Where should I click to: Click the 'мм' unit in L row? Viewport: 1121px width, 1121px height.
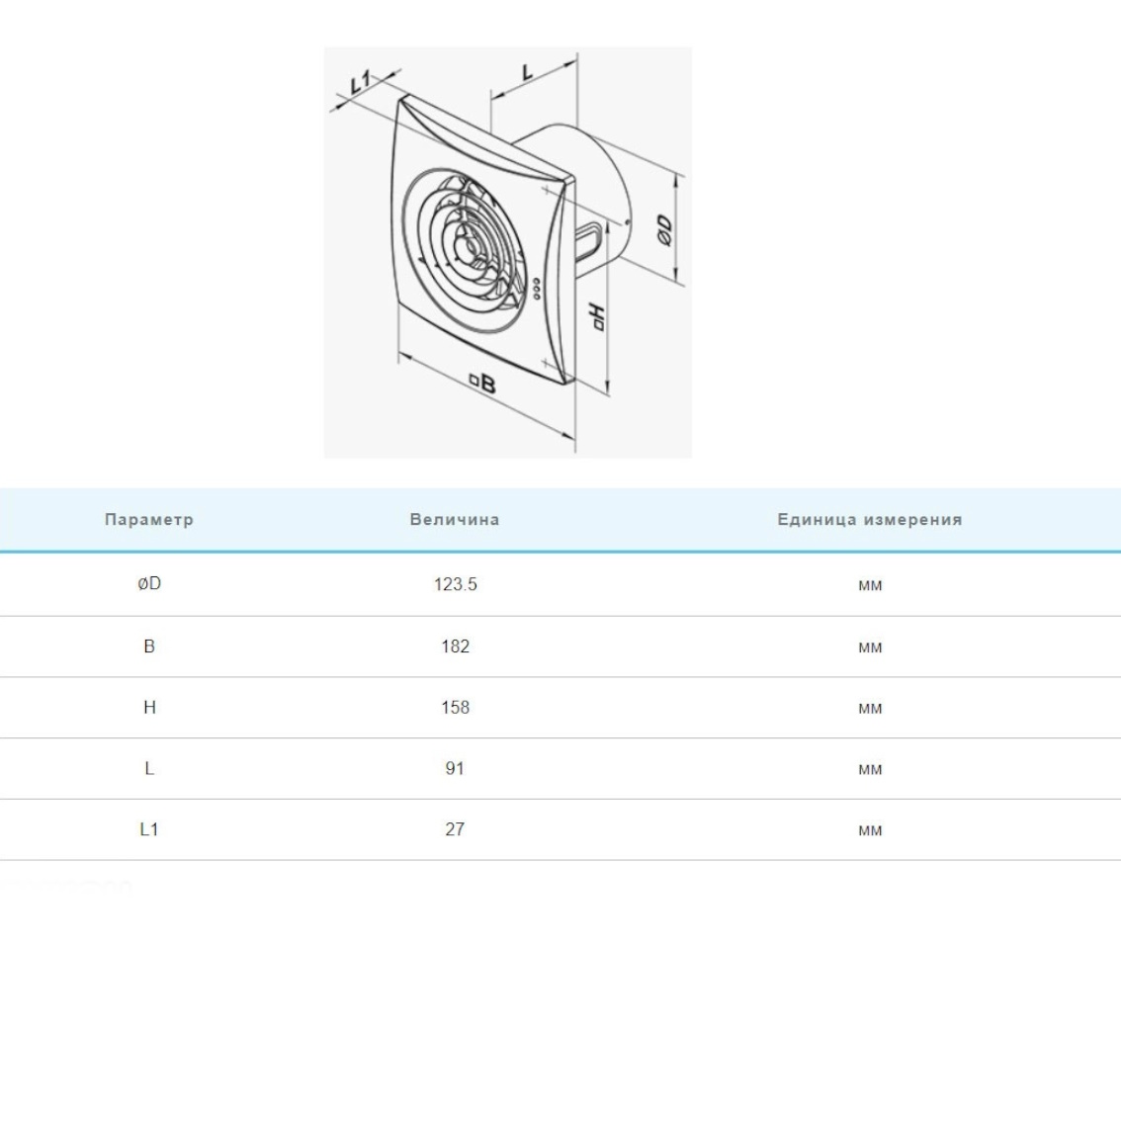click(870, 770)
